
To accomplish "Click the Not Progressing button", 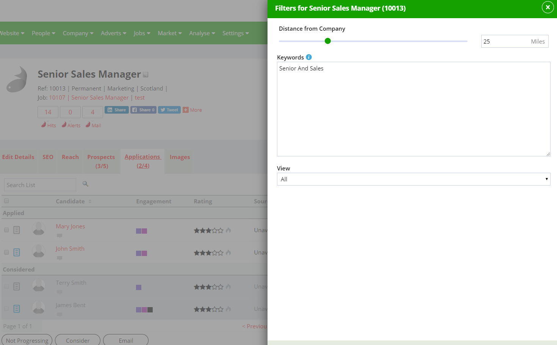I will click(27, 340).
